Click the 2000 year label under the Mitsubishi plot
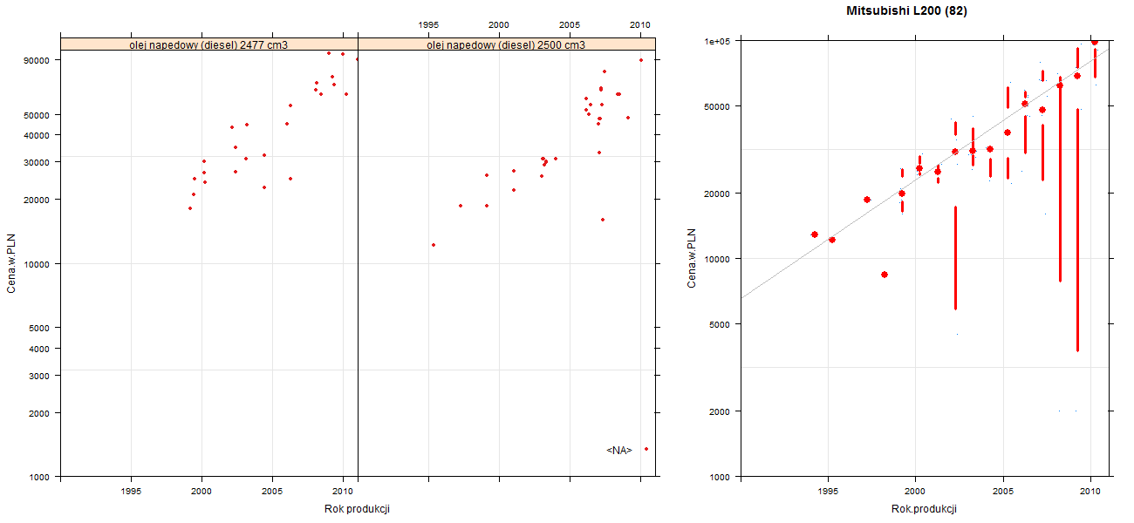 [x=915, y=492]
